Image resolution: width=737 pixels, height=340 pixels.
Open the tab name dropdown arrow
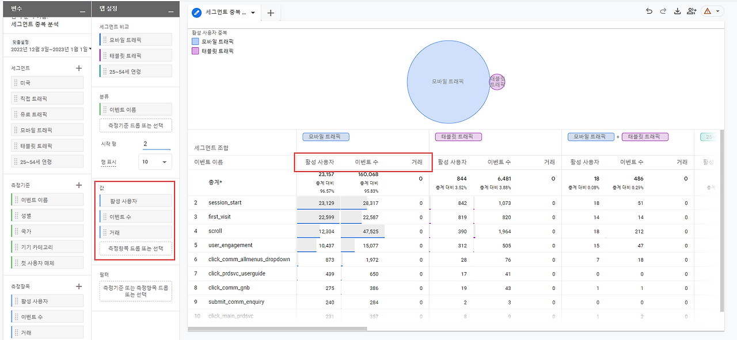[x=252, y=12]
